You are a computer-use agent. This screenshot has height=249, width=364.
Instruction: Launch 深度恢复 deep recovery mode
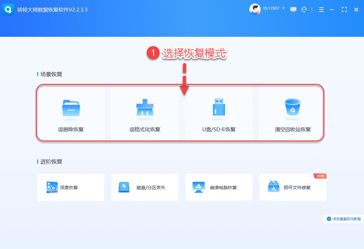pos(70,187)
